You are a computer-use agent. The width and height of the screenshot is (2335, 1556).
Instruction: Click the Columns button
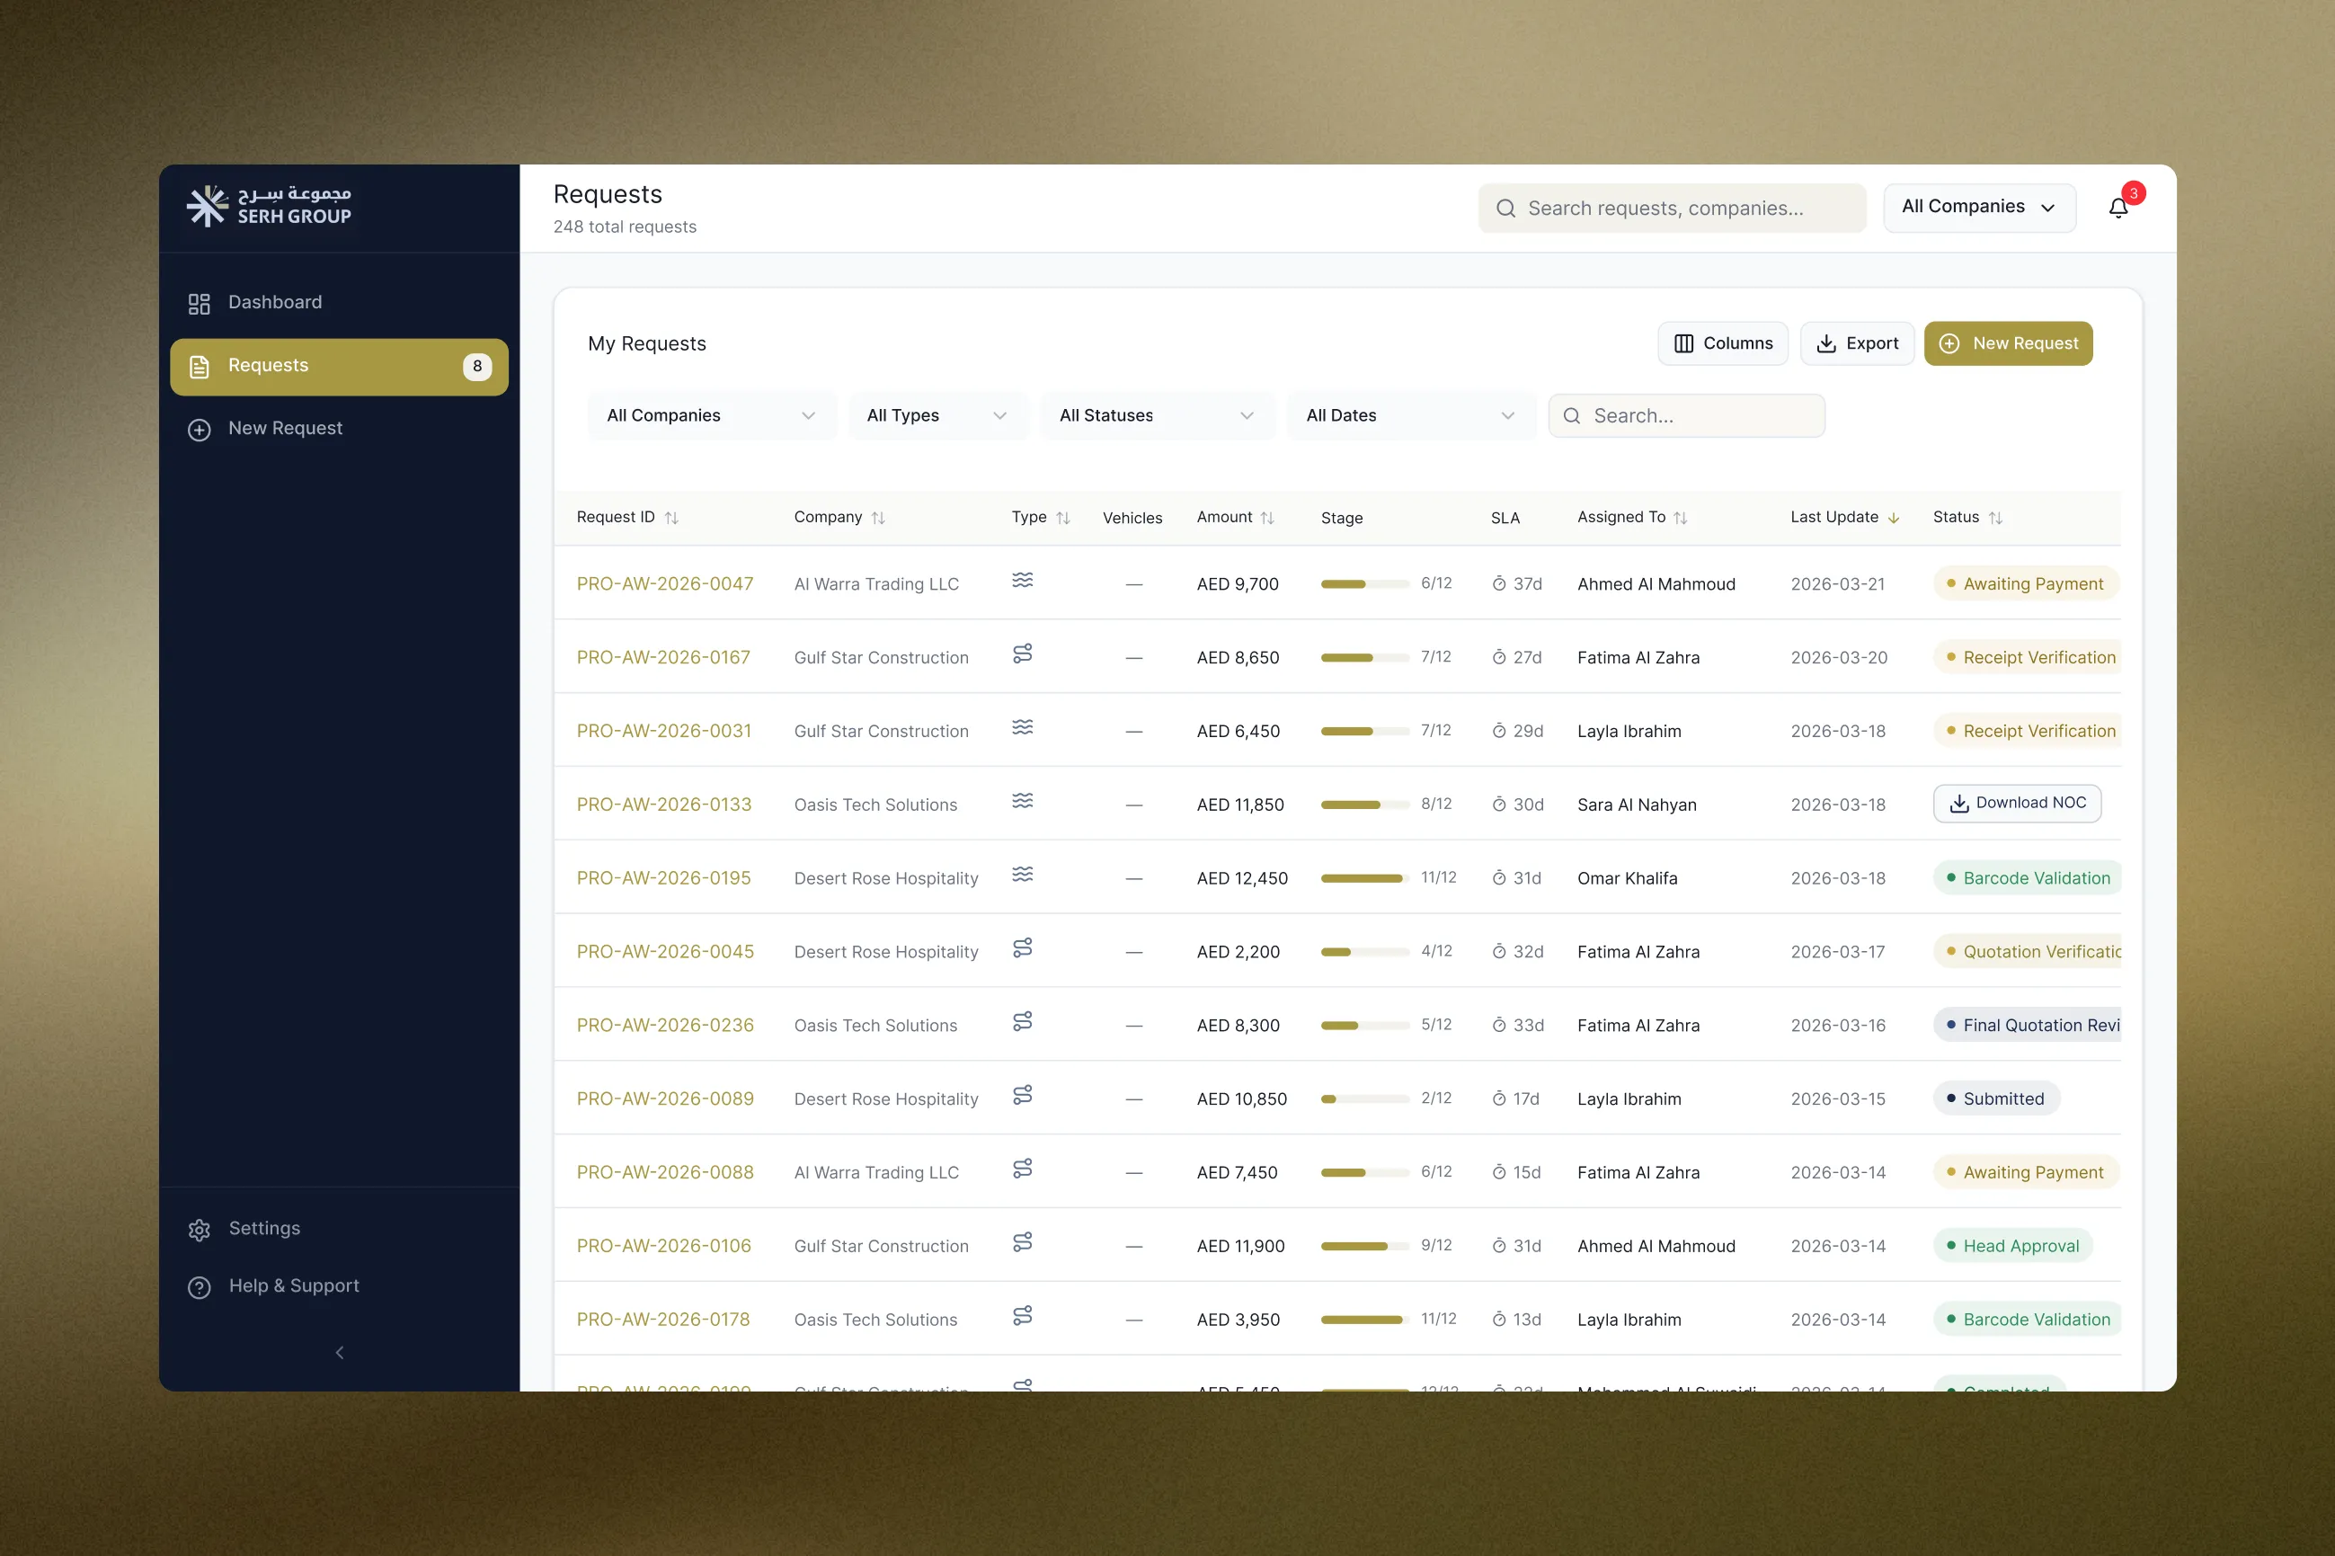click(1722, 343)
